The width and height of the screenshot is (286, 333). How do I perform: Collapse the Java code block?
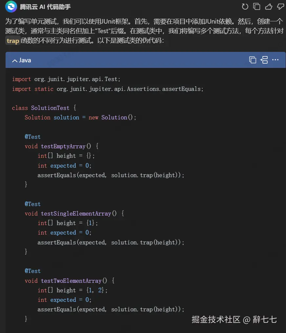point(15,61)
